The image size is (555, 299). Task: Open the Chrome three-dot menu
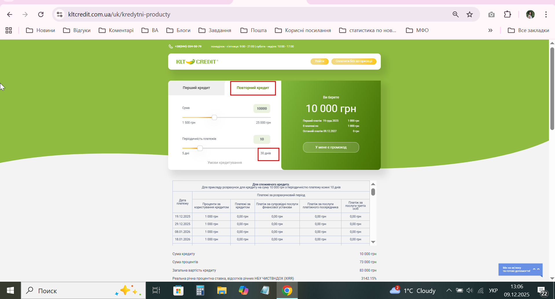[546, 14]
